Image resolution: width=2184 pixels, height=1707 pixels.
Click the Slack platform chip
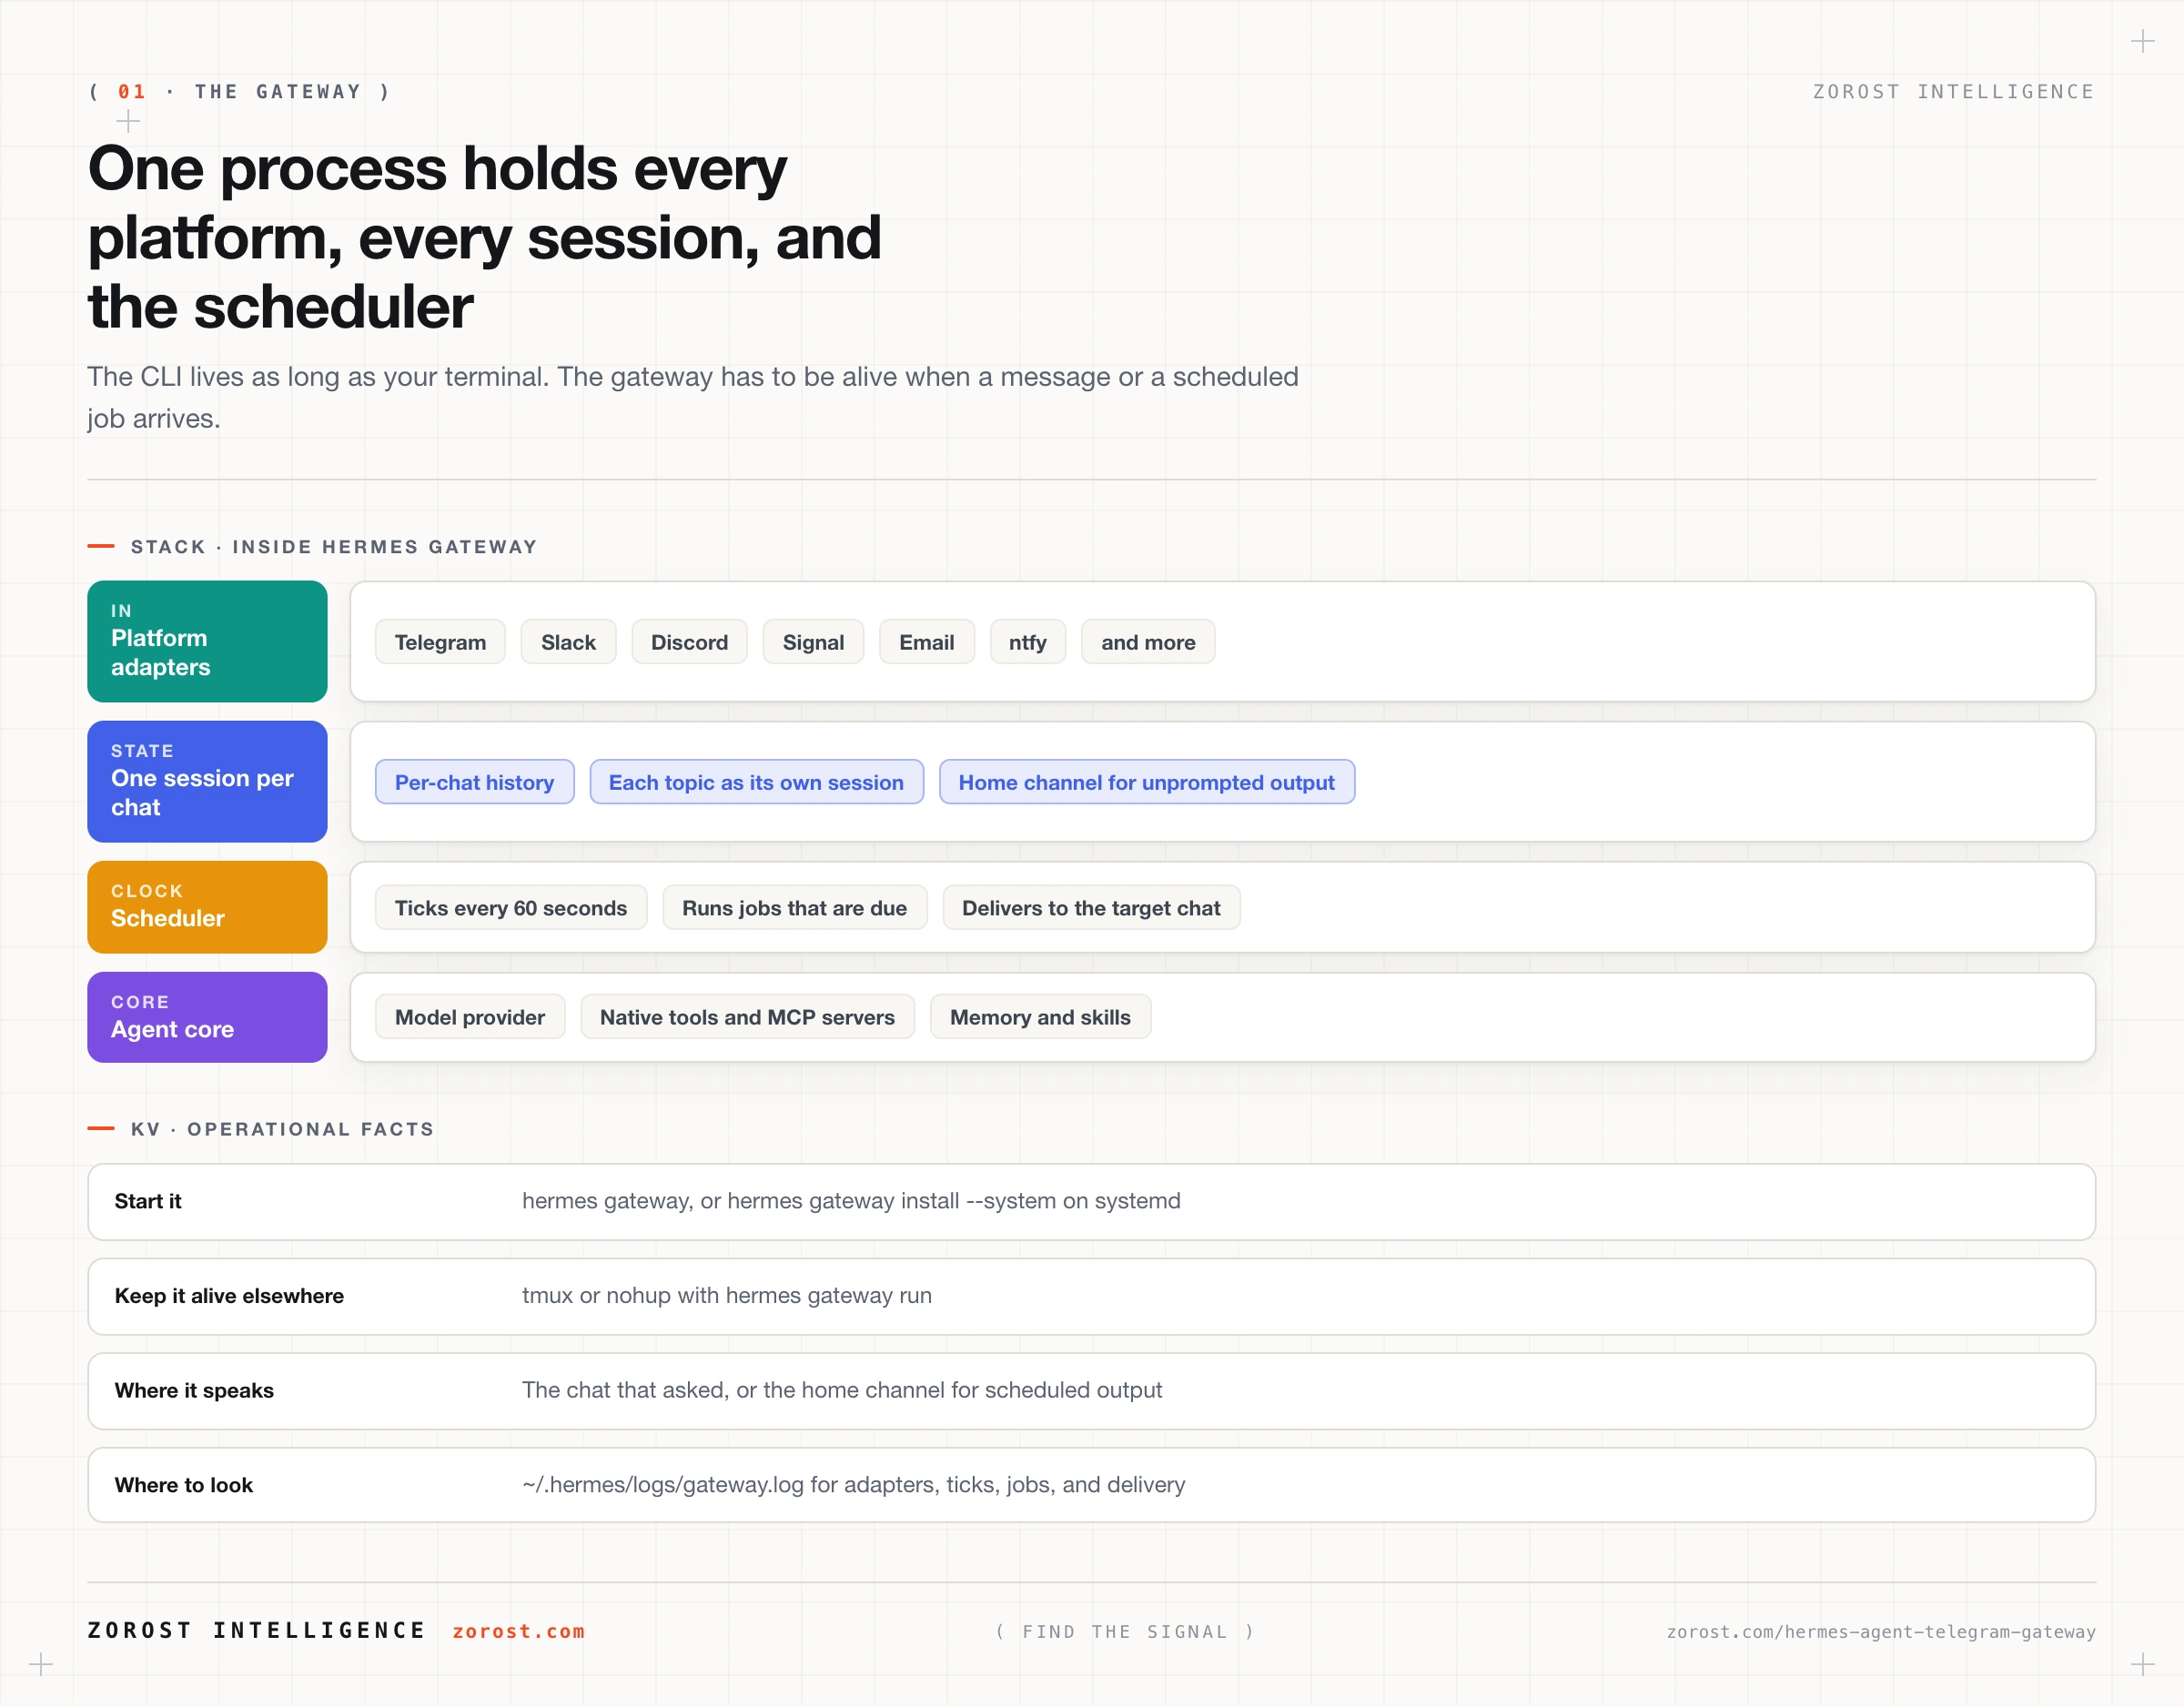(568, 642)
